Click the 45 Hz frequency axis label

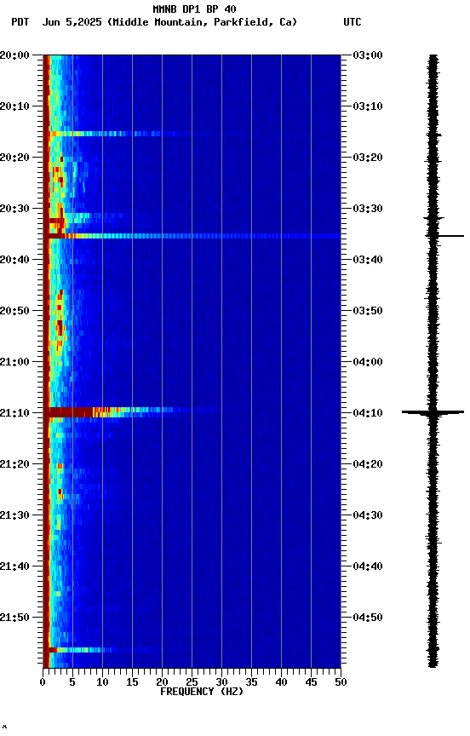pyautogui.click(x=311, y=682)
